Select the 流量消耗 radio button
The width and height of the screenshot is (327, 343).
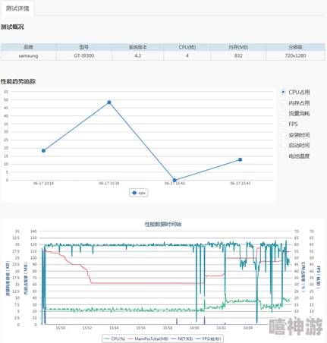click(x=283, y=114)
